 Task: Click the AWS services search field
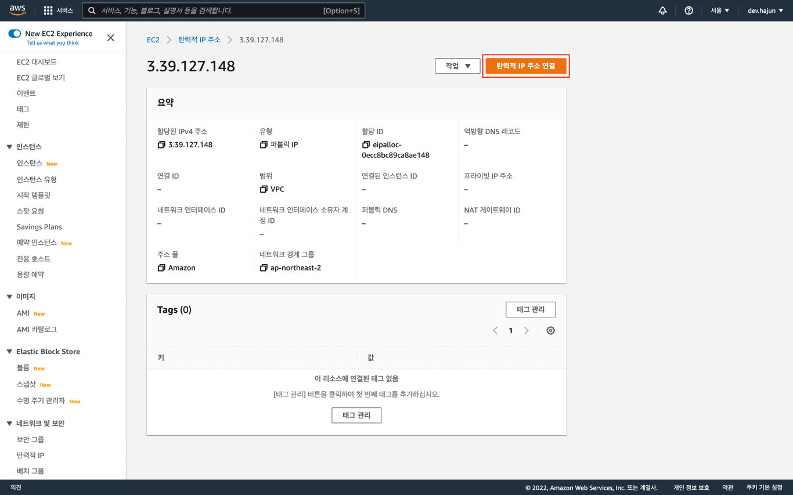point(224,10)
